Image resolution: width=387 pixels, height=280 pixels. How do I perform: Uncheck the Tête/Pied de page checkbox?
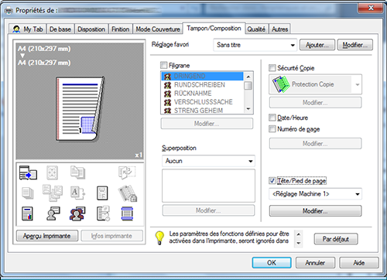(272, 180)
